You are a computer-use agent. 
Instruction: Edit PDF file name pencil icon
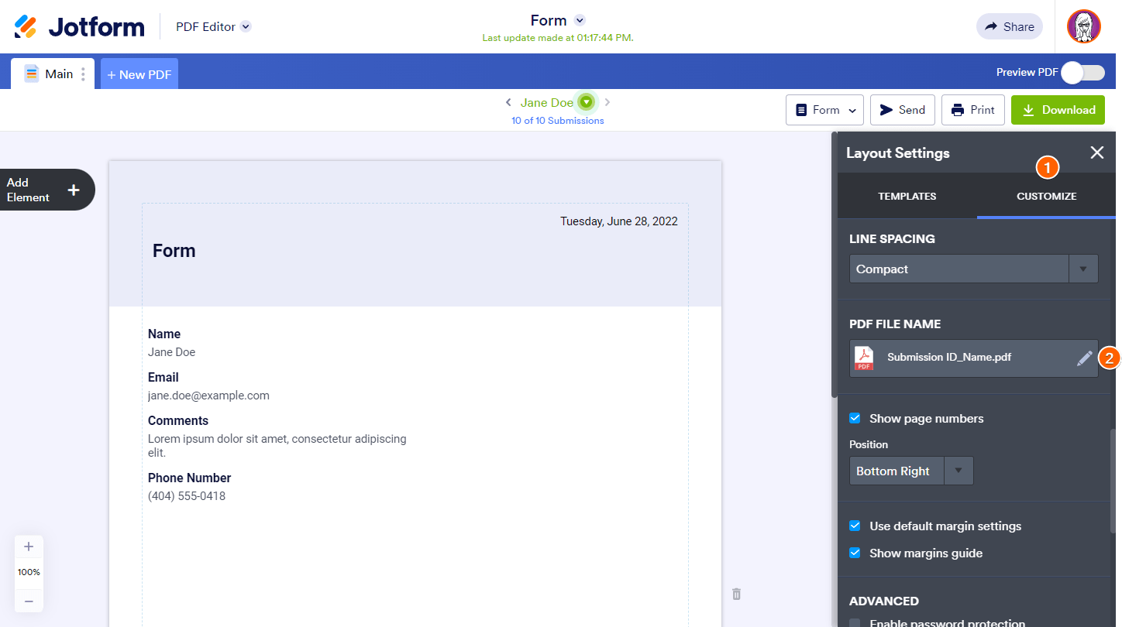[1085, 358]
